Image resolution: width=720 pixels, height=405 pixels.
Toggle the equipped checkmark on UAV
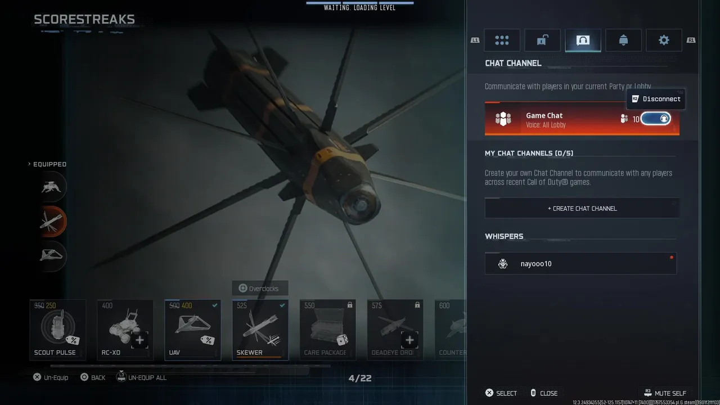215,305
